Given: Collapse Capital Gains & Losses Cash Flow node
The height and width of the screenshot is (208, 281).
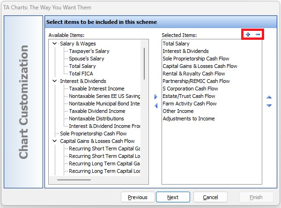Looking at the screenshot, I should pyautogui.click(x=54, y=141).
